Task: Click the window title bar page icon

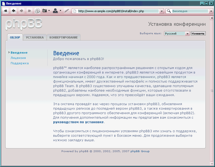Action: [4, 3]
